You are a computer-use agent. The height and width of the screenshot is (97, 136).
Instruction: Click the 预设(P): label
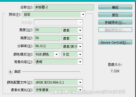[15, 14]
